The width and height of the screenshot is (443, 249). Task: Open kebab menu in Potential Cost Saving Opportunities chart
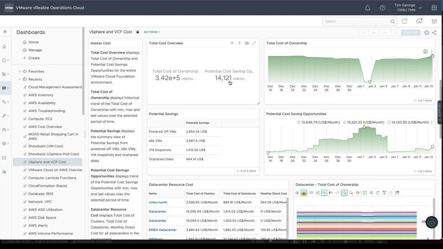[432, 122]
